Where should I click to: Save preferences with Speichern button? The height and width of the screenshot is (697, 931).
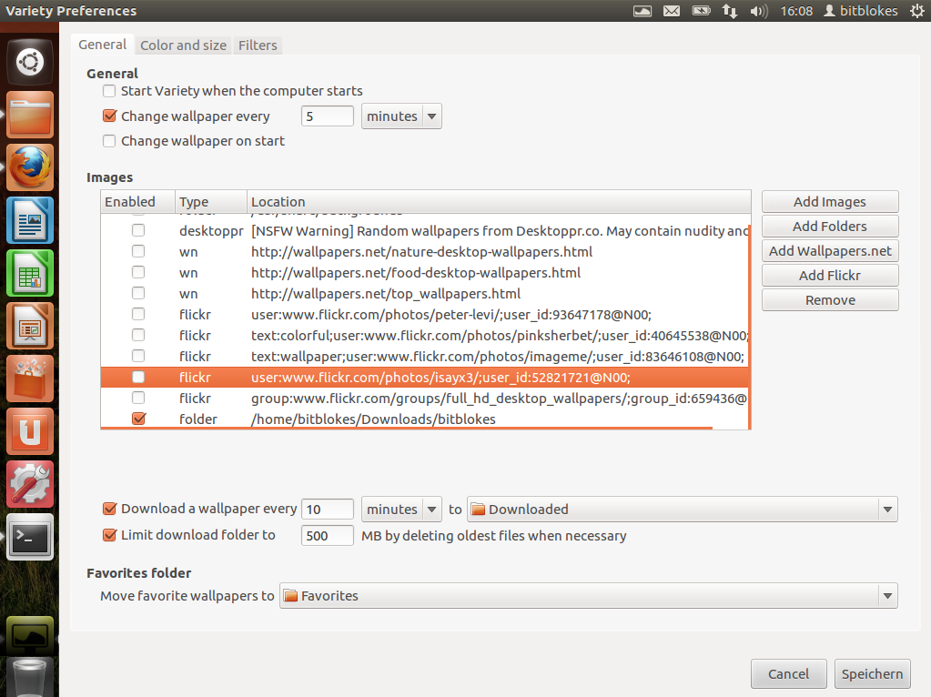coord(872,674)
